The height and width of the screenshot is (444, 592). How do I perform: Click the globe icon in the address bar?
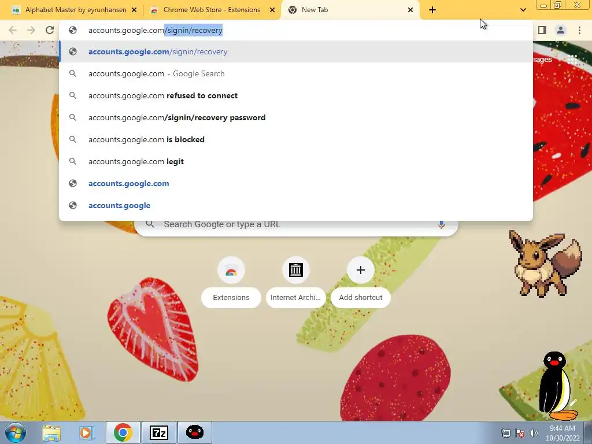[x=73, y=30]
